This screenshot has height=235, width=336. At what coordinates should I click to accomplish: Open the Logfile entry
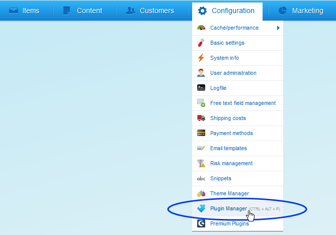click(x=237, y=88)
